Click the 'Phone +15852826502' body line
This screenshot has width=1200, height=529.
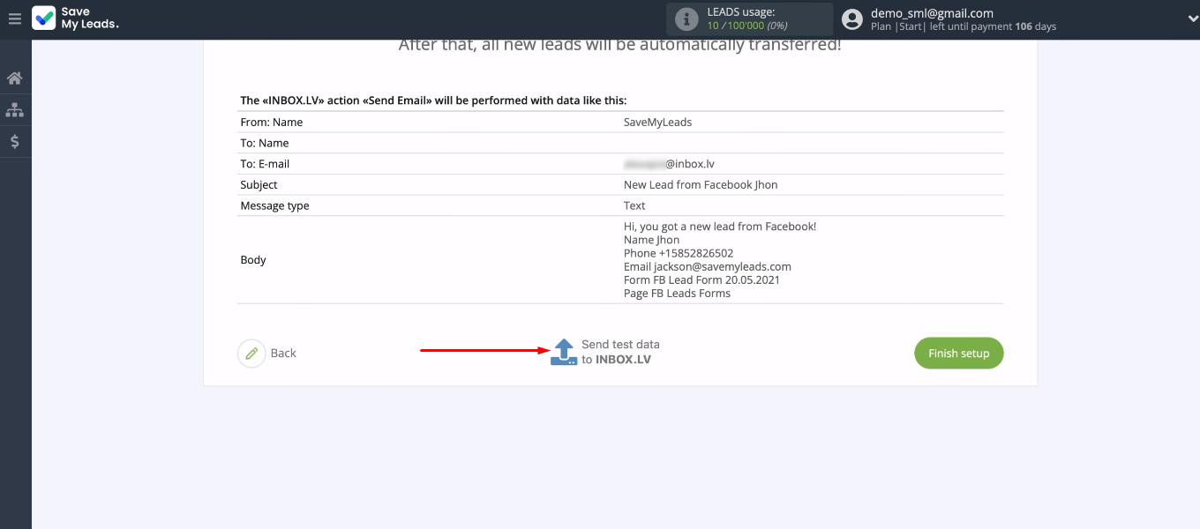coord(679,253)
